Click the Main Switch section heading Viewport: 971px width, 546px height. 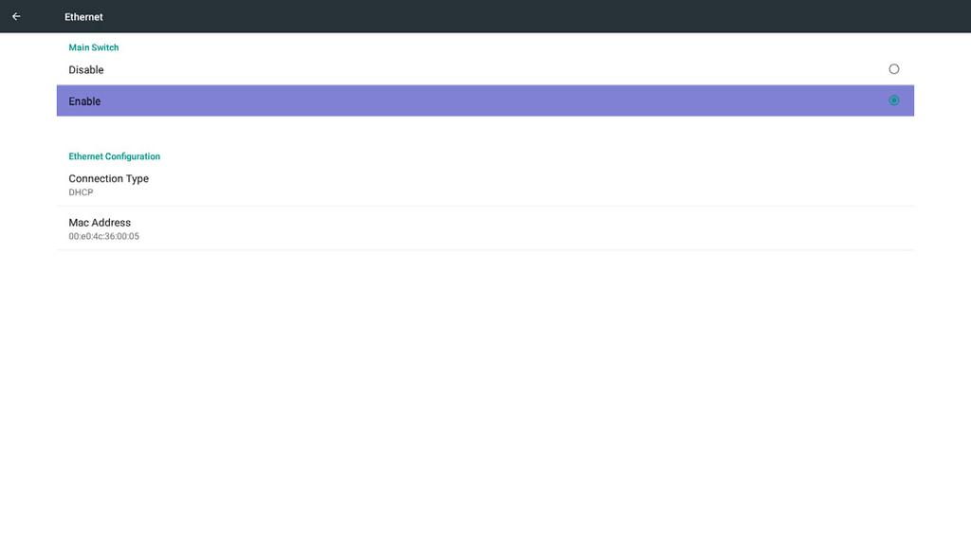coord(94,47)
